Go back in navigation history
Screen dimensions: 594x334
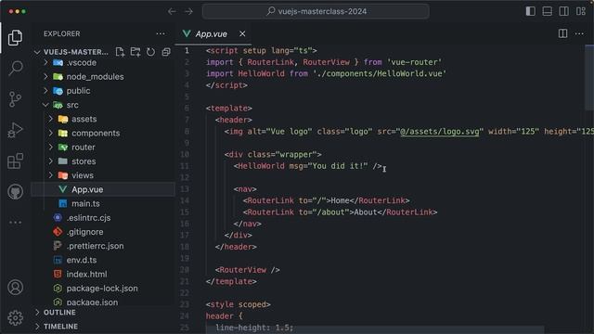(x=172, y=11)
